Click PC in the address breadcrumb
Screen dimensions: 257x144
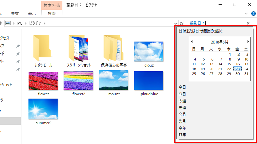click(x=20, y=23)
